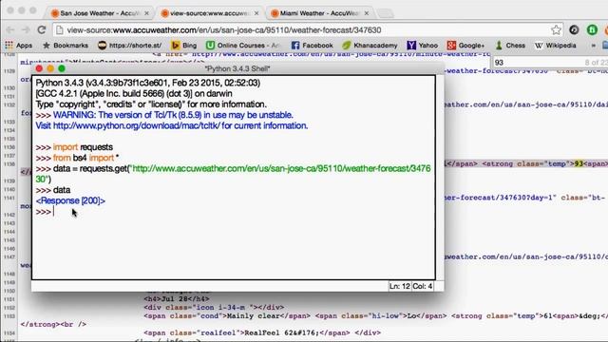Click the Python 3.4.3 Shell title bar
Image resolution: width=608 pixels, height=342 pixels.
coord(237,68)
